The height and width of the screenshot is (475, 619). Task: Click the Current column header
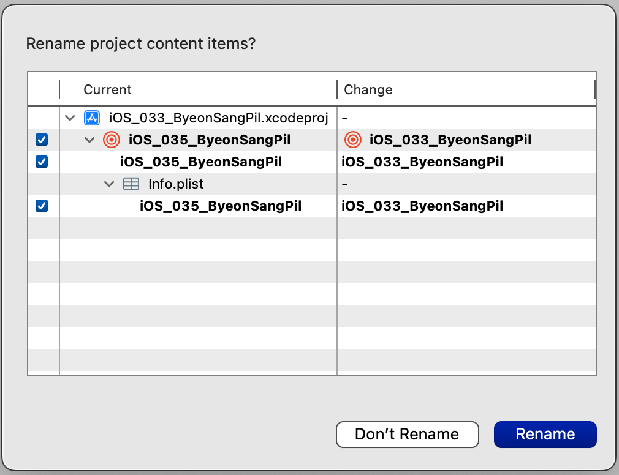(107, 89)
